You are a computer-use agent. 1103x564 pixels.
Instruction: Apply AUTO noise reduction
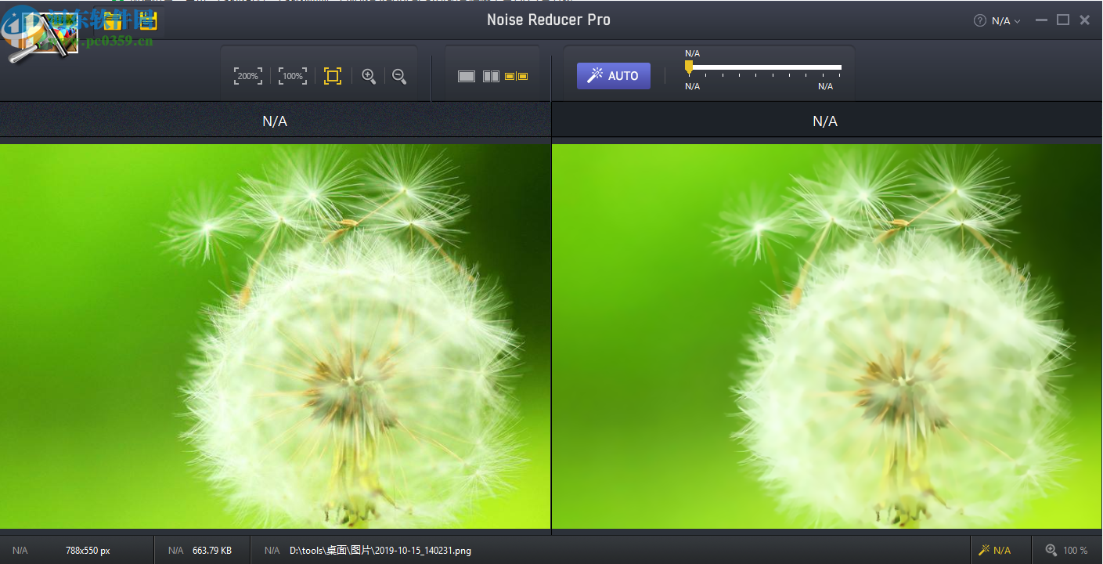click(614, 76)
